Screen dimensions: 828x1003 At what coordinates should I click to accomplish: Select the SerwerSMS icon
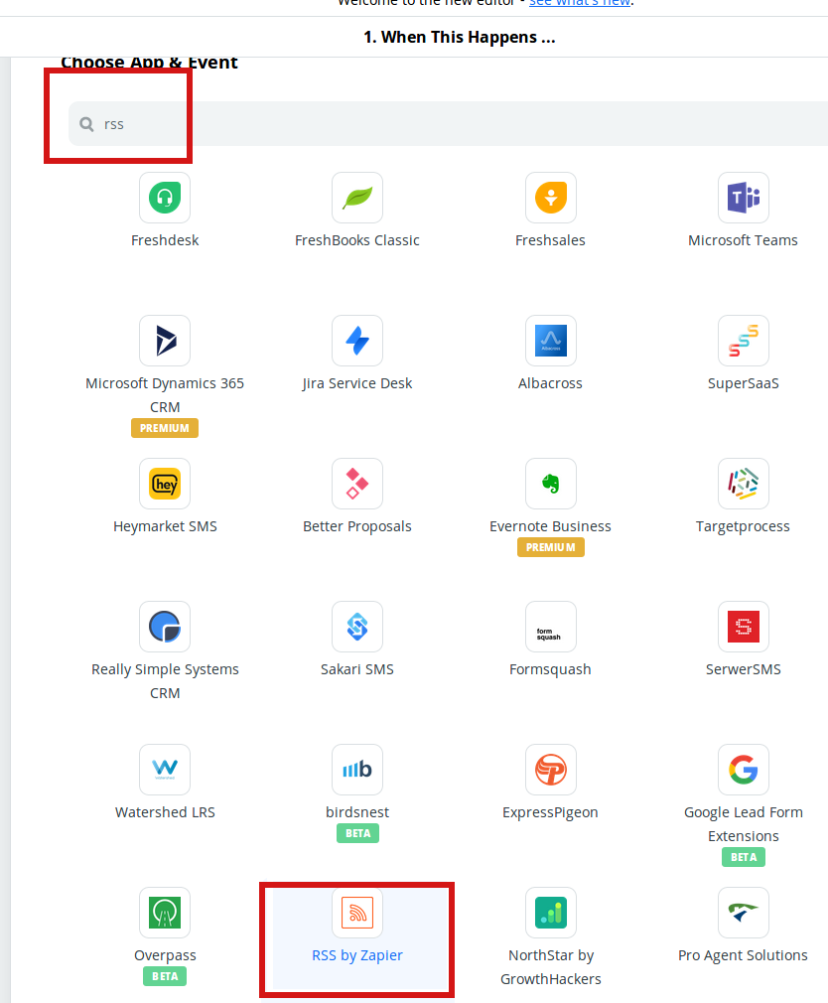pyautogui.click(x=743, y=627)
